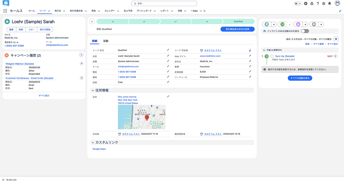Viewport: 344px width, 183px height.
Task: Click the favorites star icon
Action: 296,4
